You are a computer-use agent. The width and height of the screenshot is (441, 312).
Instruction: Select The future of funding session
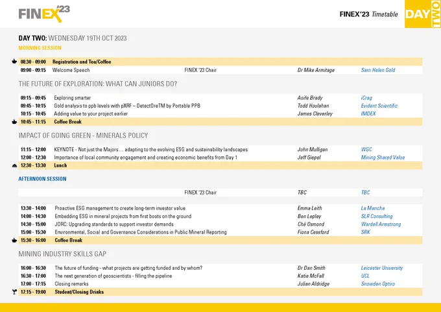[x=128, y=268]
